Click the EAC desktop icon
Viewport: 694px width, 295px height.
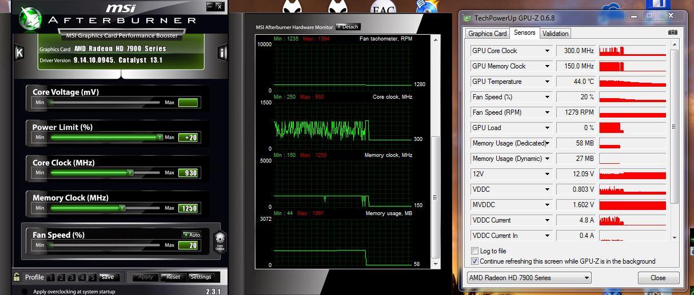[383, 7]
